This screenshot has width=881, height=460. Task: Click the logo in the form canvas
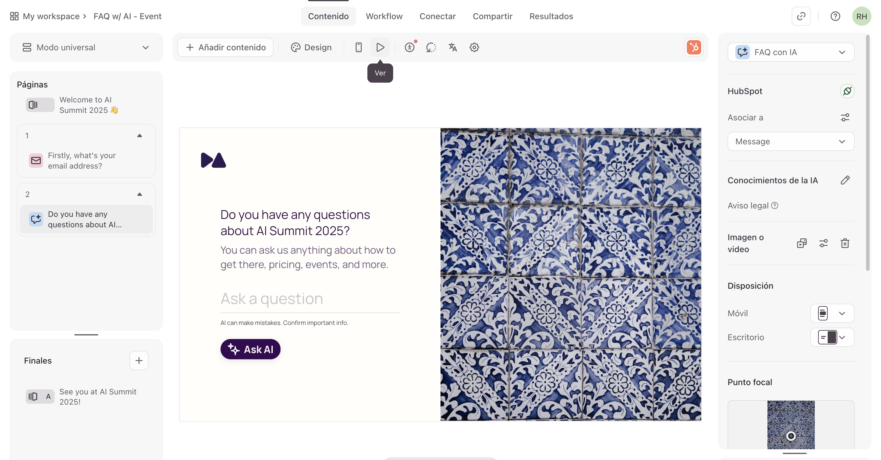tap(213, 160)
